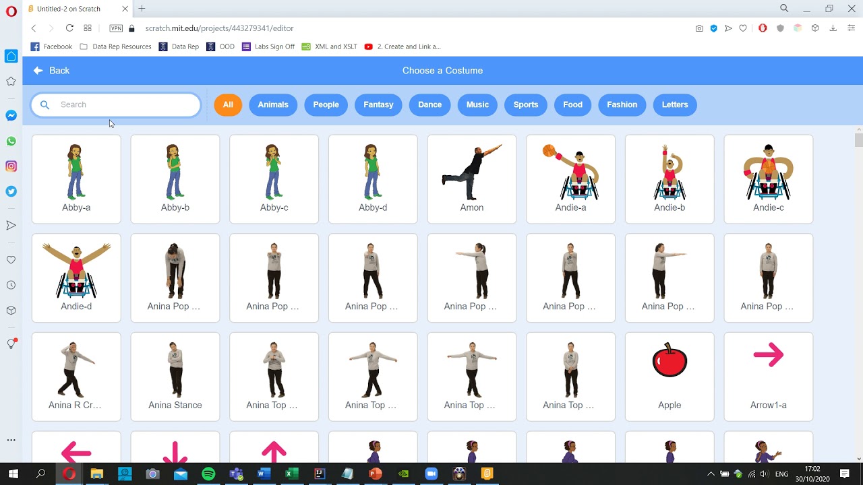863x485 pixels.
Task: Choose the Andie-d costume
Action: (x=76, y=278)
